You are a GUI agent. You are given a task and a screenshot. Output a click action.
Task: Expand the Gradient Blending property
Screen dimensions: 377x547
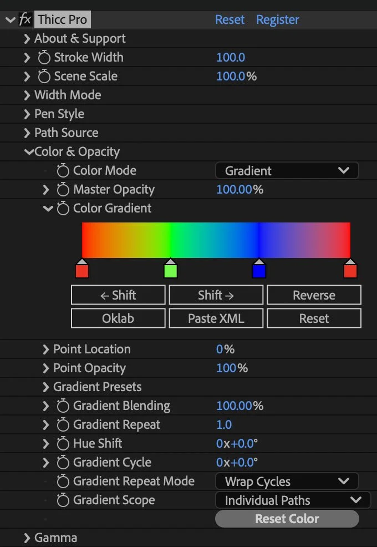45,406
